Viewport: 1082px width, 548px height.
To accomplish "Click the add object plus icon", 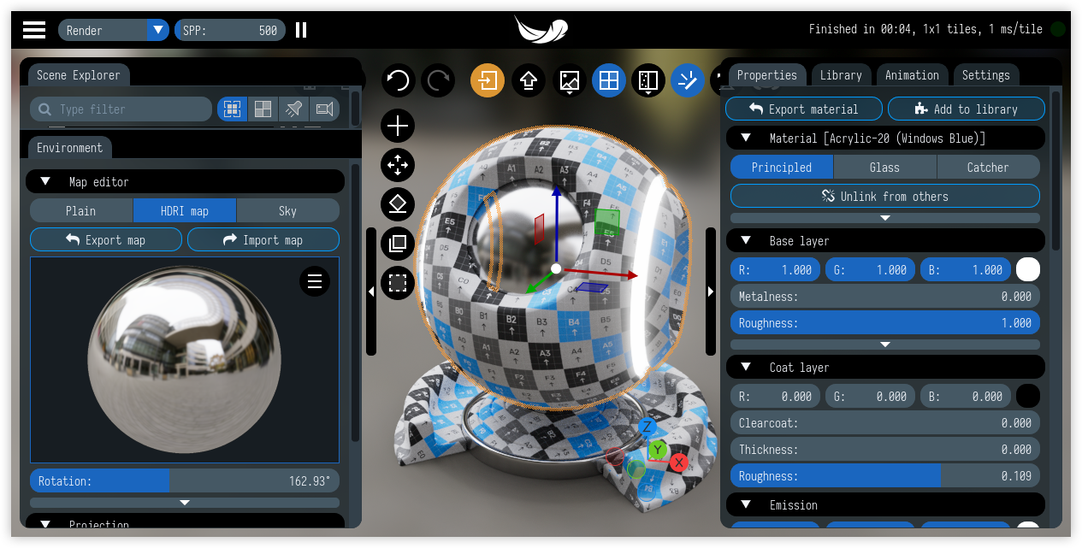I will coord(398,127).
